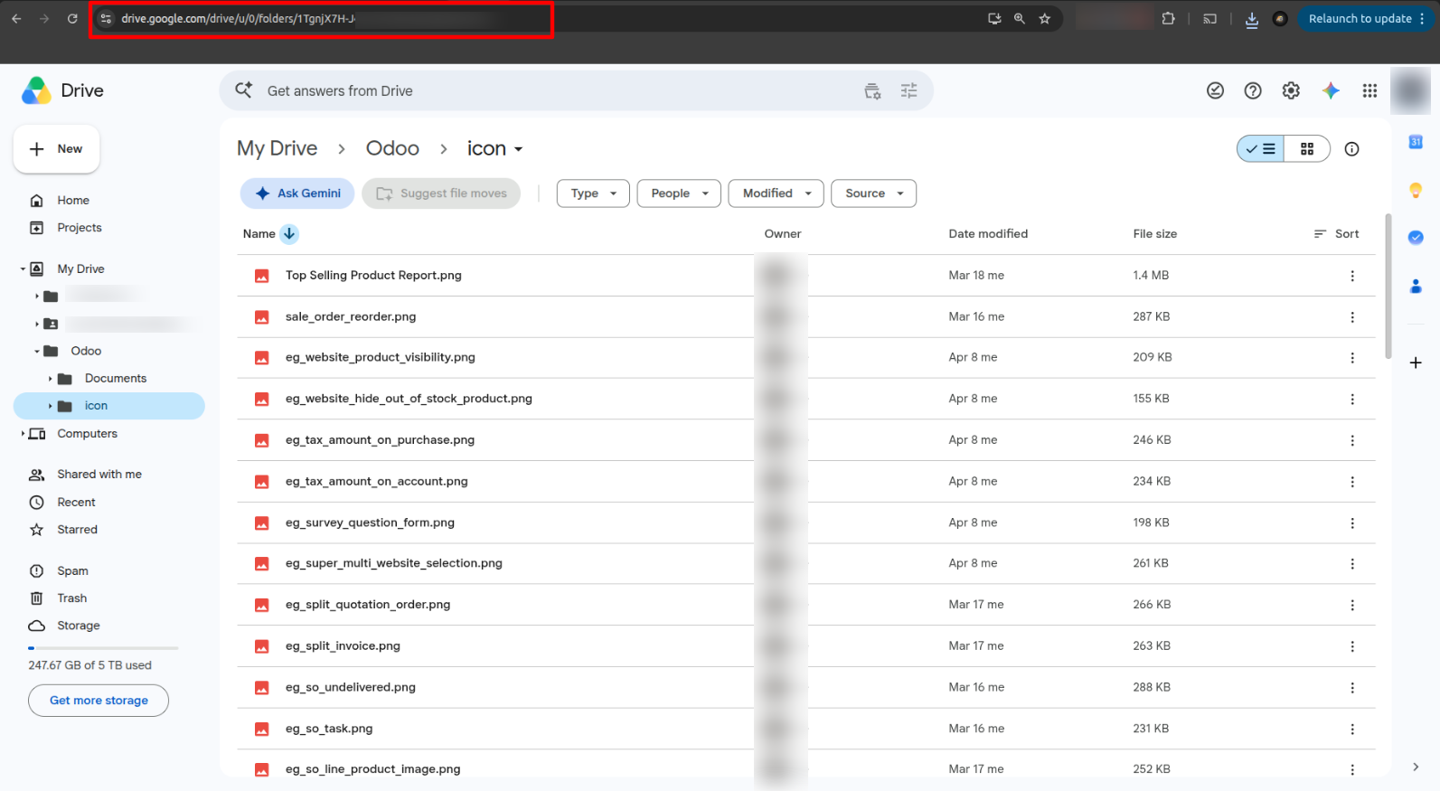
Task: Open Drive settings gear
Action: [x=1291, y=90]
